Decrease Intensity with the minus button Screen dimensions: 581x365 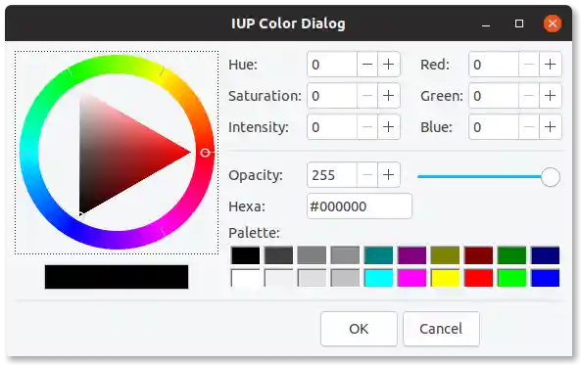tap(367, 127)
